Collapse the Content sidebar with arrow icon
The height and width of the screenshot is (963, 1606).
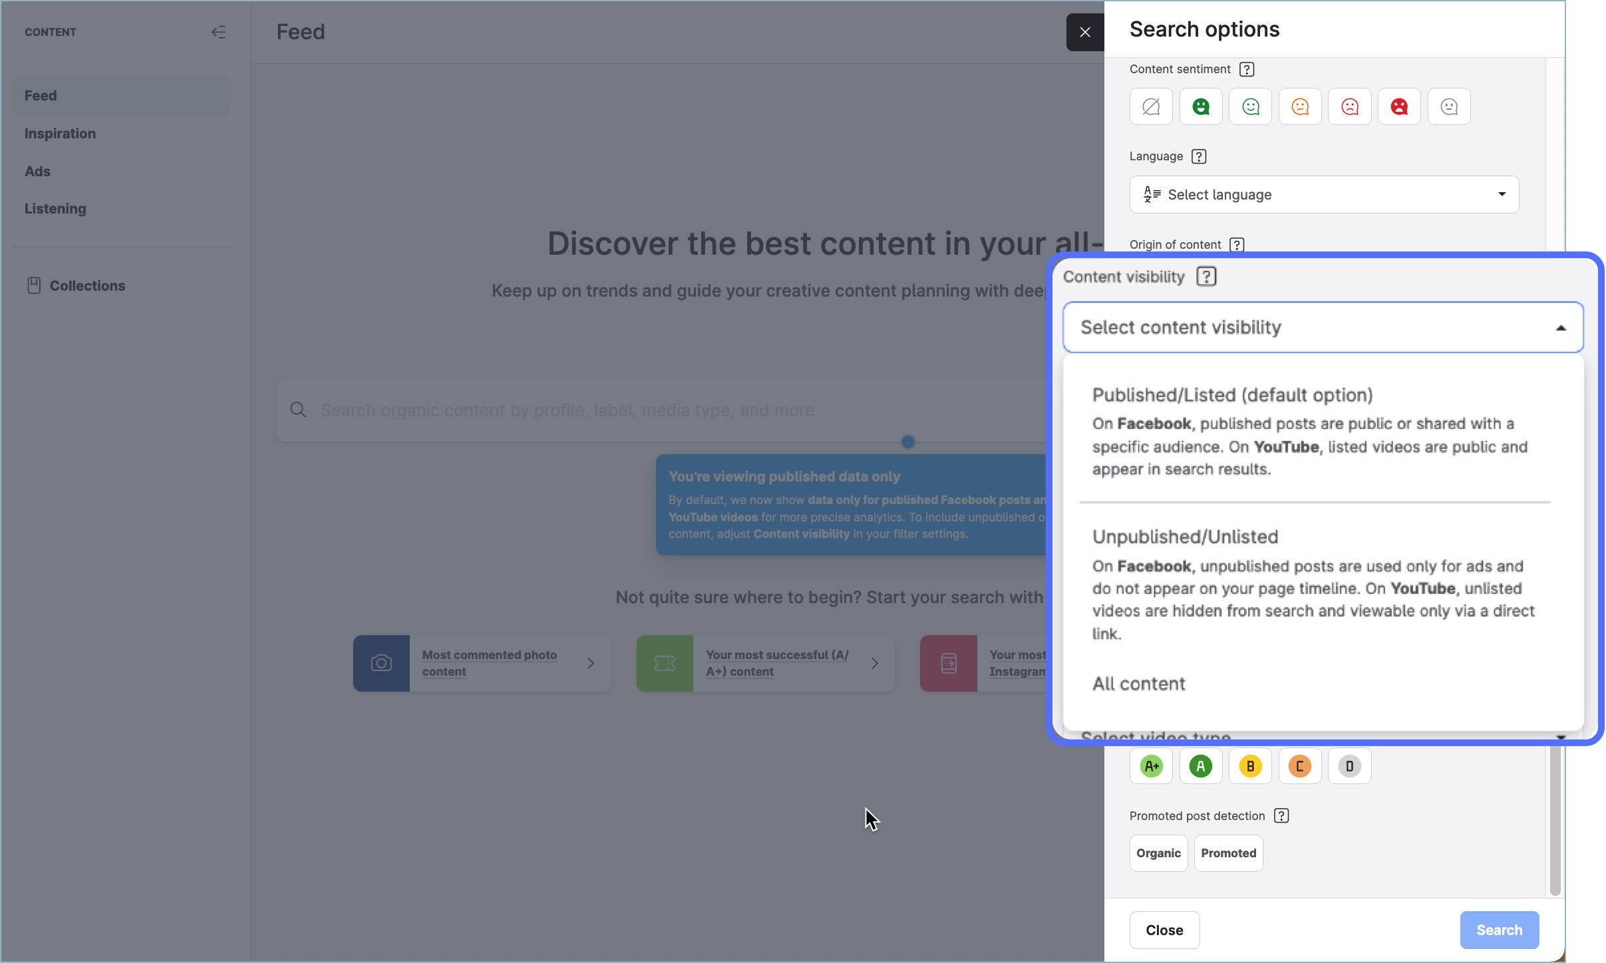tap(218, 32)
